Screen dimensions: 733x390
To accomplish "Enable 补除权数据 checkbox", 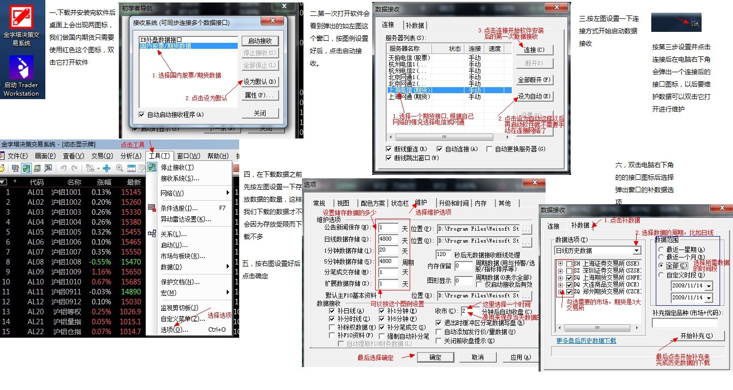I will click(x=332, y=327).
